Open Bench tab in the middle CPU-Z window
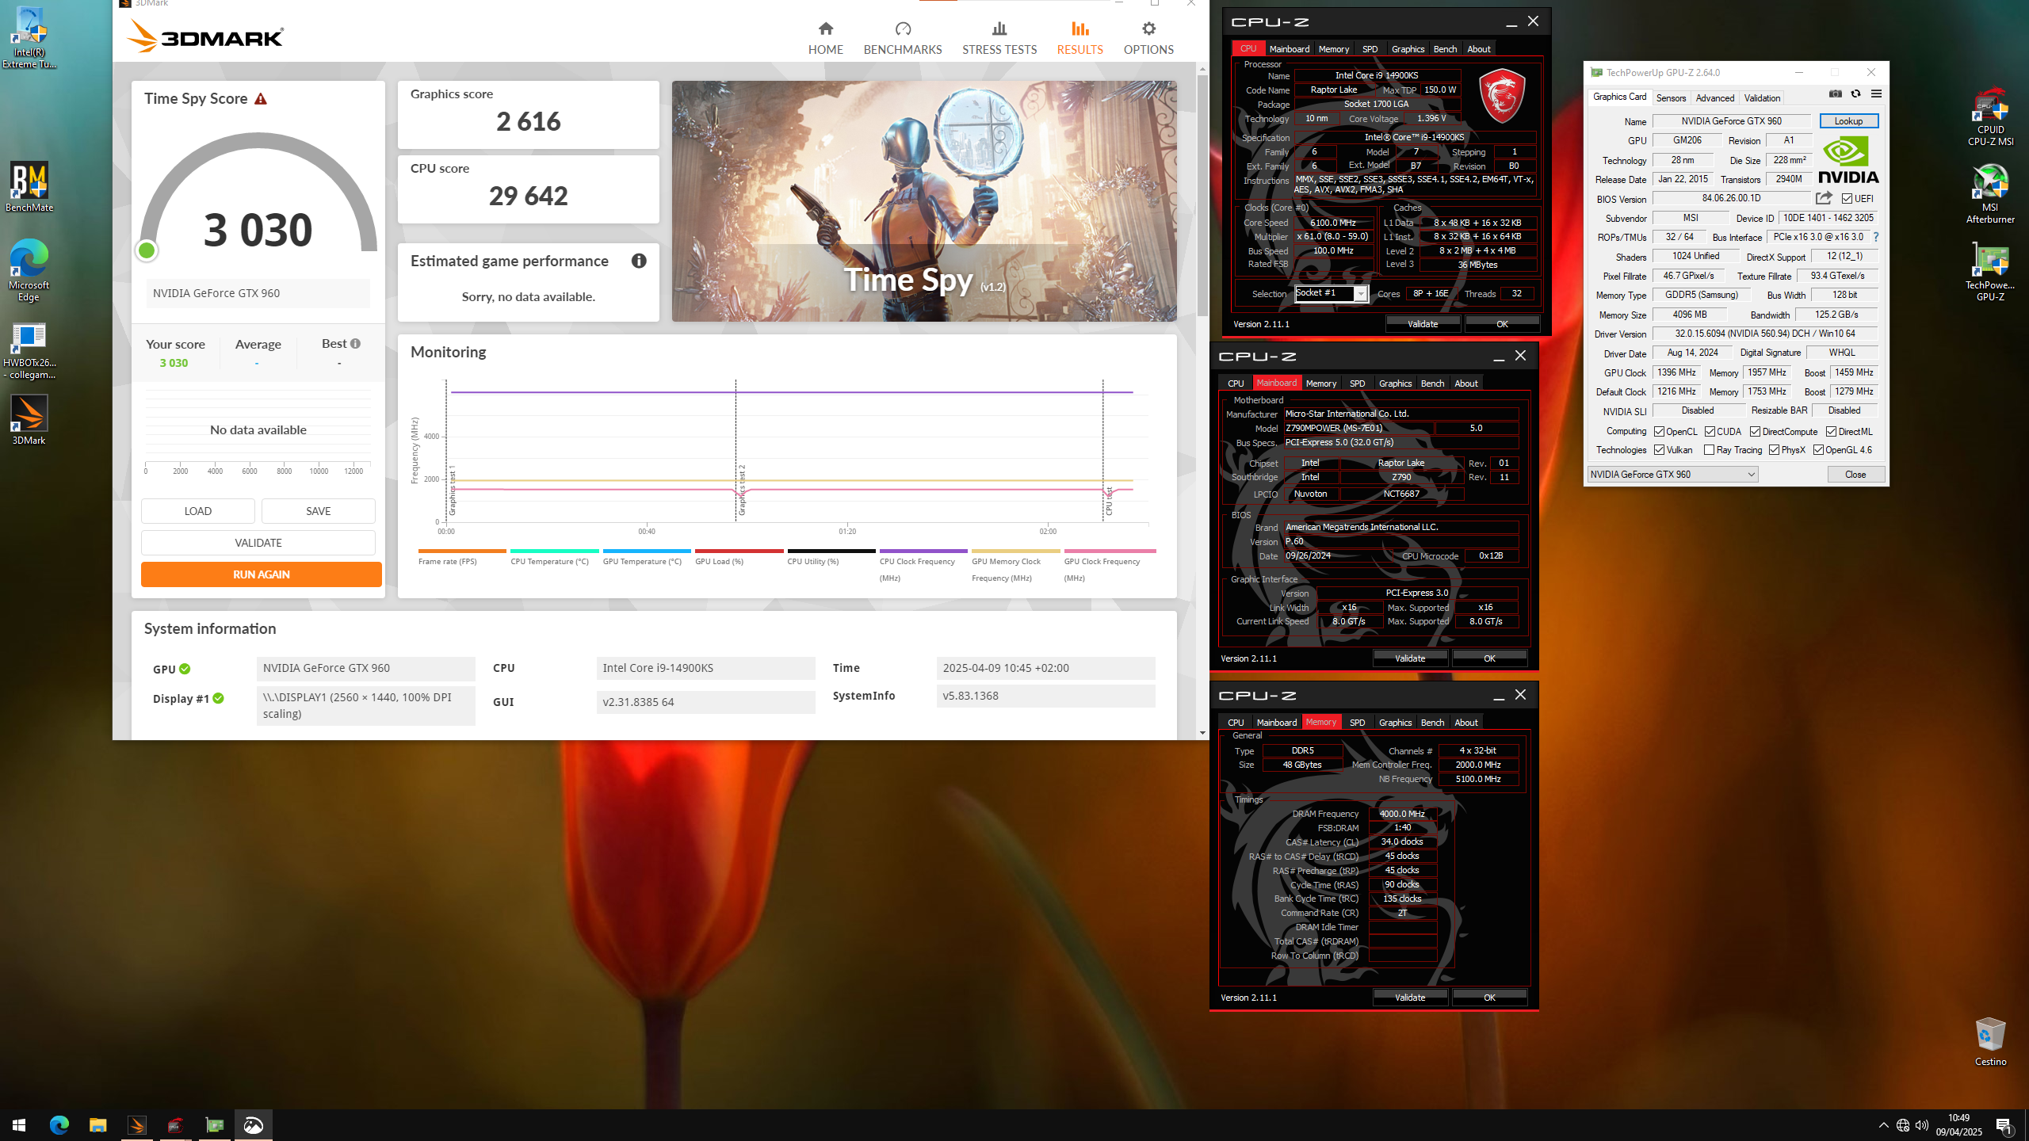 click(x=1432, y=384)
